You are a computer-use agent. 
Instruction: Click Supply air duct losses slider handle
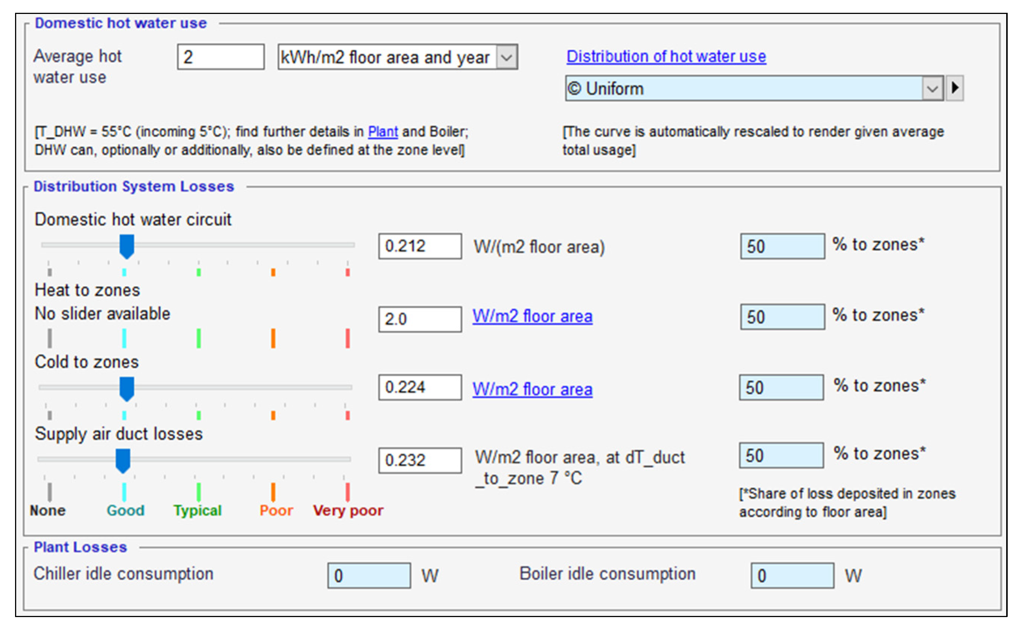(123, 460)
